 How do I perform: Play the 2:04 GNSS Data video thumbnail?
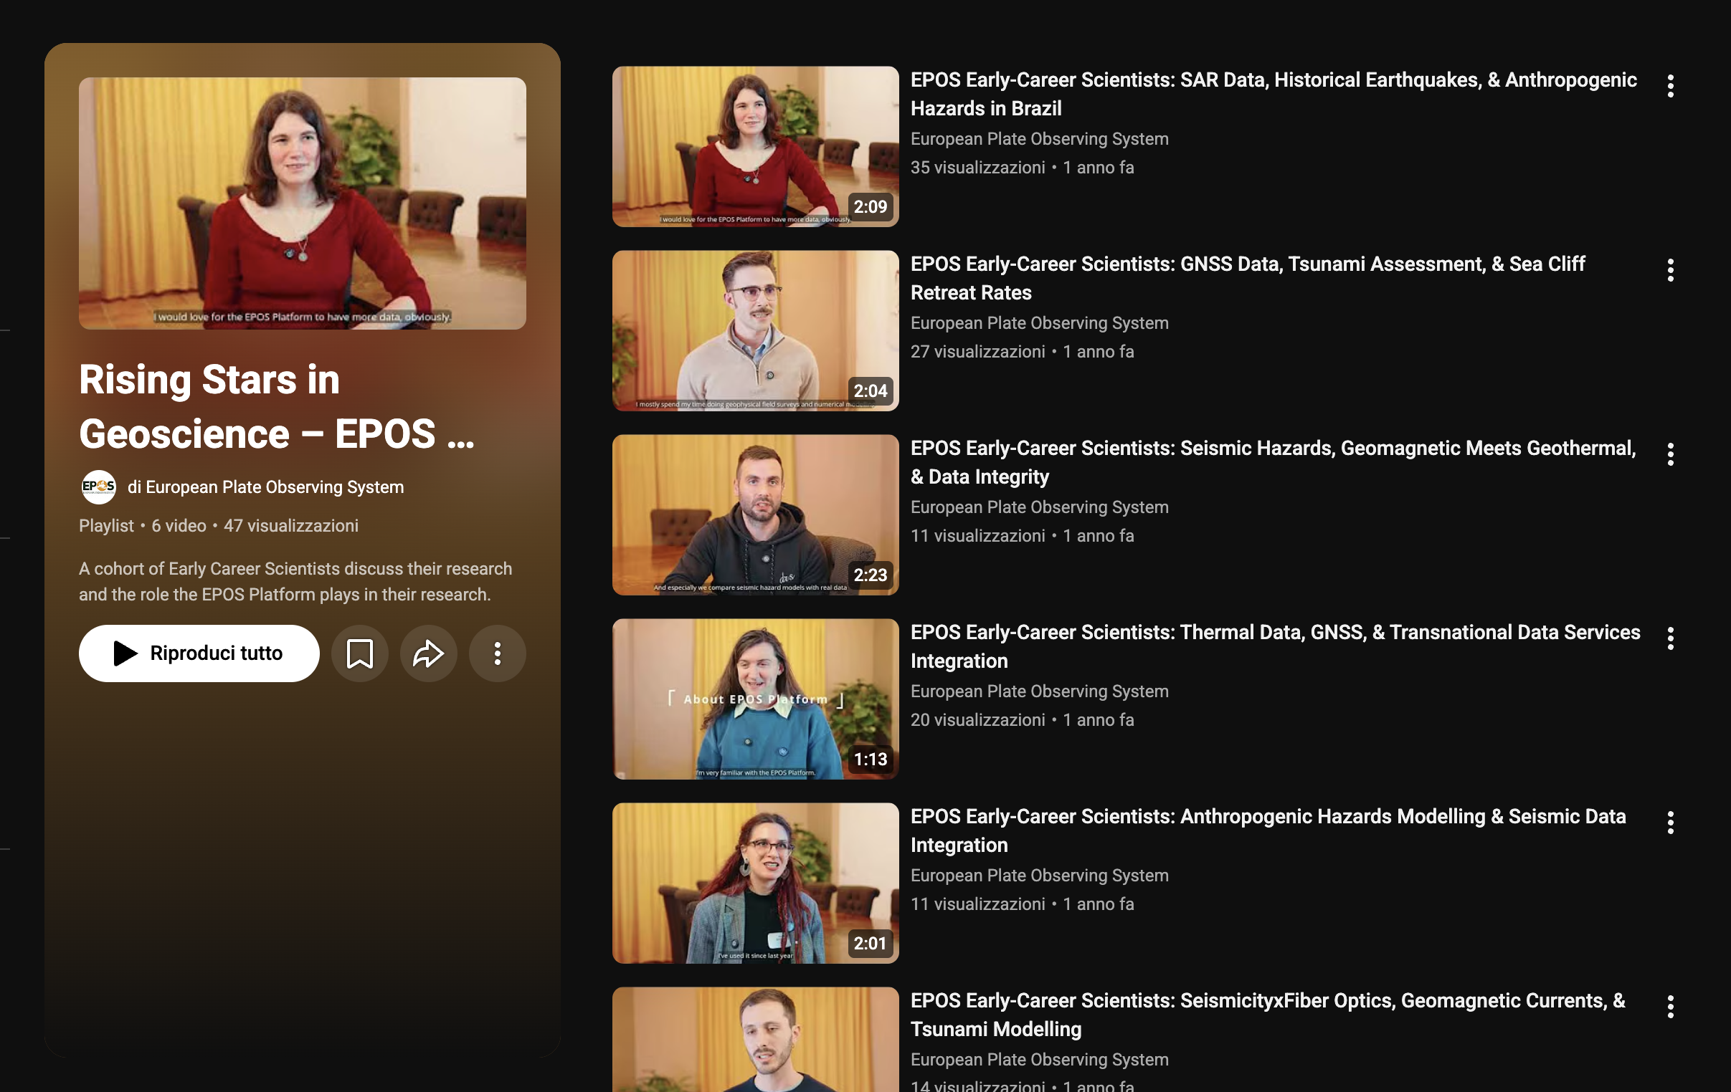(x=756, y=330)
